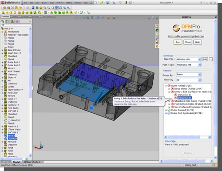
Task: Expand the Deep Holes failed rule
Action: click(x=169, y=89)
